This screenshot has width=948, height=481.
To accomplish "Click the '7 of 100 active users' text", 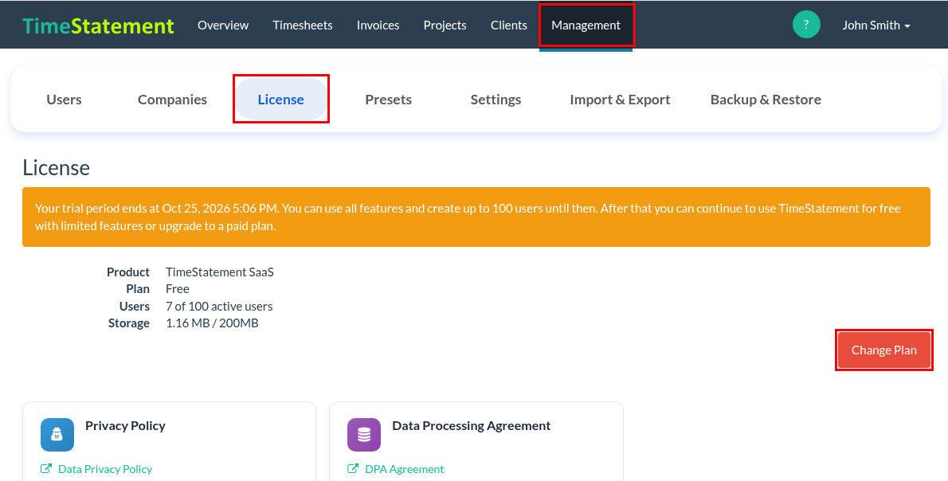I will [x=219, y=307].
